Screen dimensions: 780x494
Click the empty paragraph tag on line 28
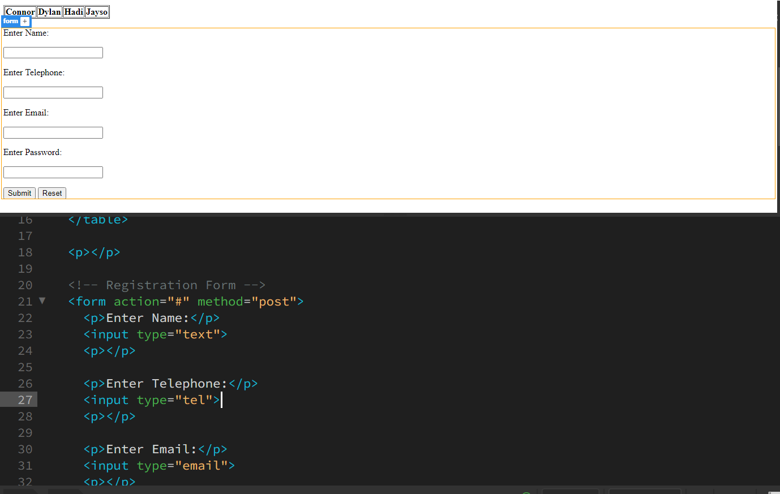coord(109,416)
